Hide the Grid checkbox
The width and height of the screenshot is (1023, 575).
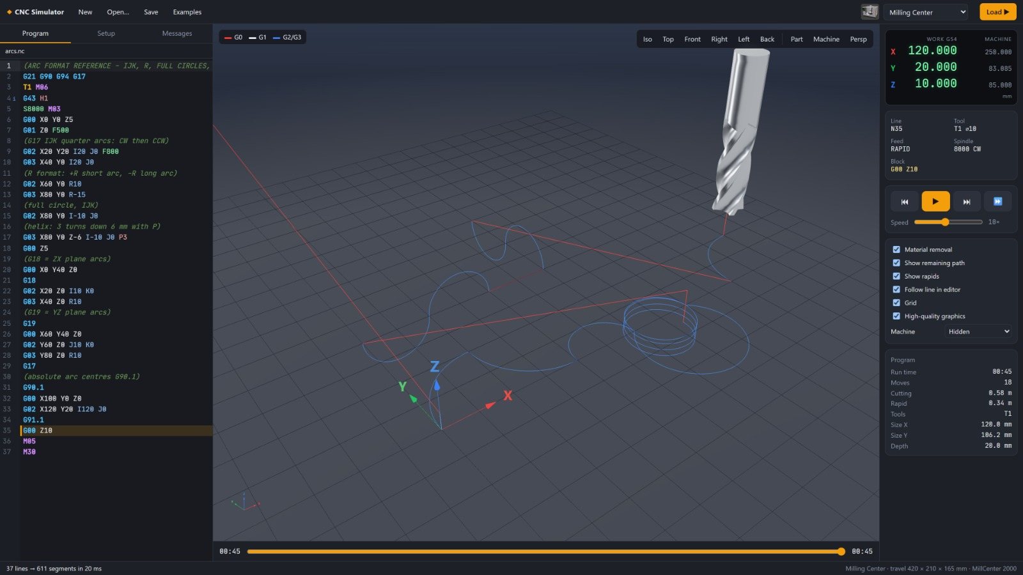coord(896,303)
